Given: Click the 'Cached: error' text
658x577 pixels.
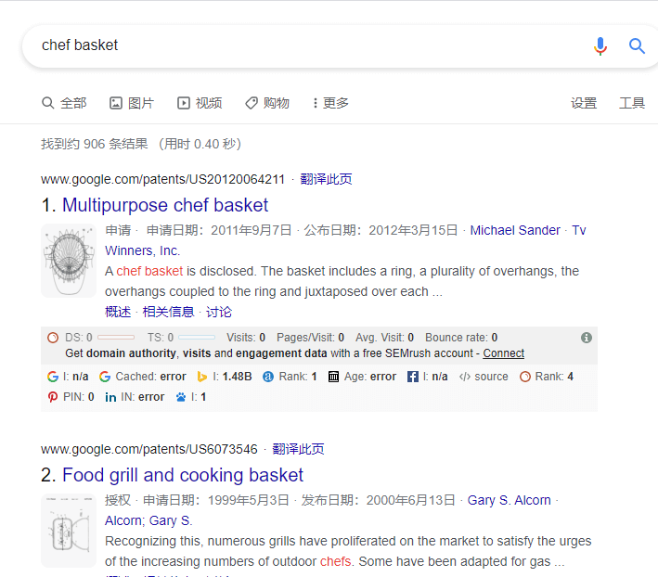Looking at the screenshot, I should (150, 377).
